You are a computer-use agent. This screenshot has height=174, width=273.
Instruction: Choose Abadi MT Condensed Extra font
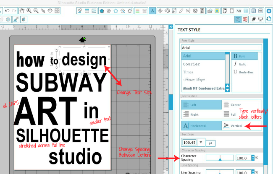coord(203,88)
